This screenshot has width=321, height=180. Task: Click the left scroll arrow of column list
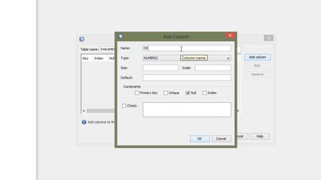[84, 110]
